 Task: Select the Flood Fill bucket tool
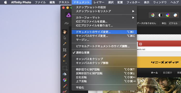coord(65,74)
